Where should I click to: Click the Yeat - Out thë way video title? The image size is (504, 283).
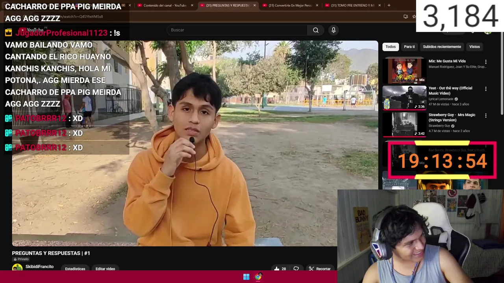click(x=450, y=91)
